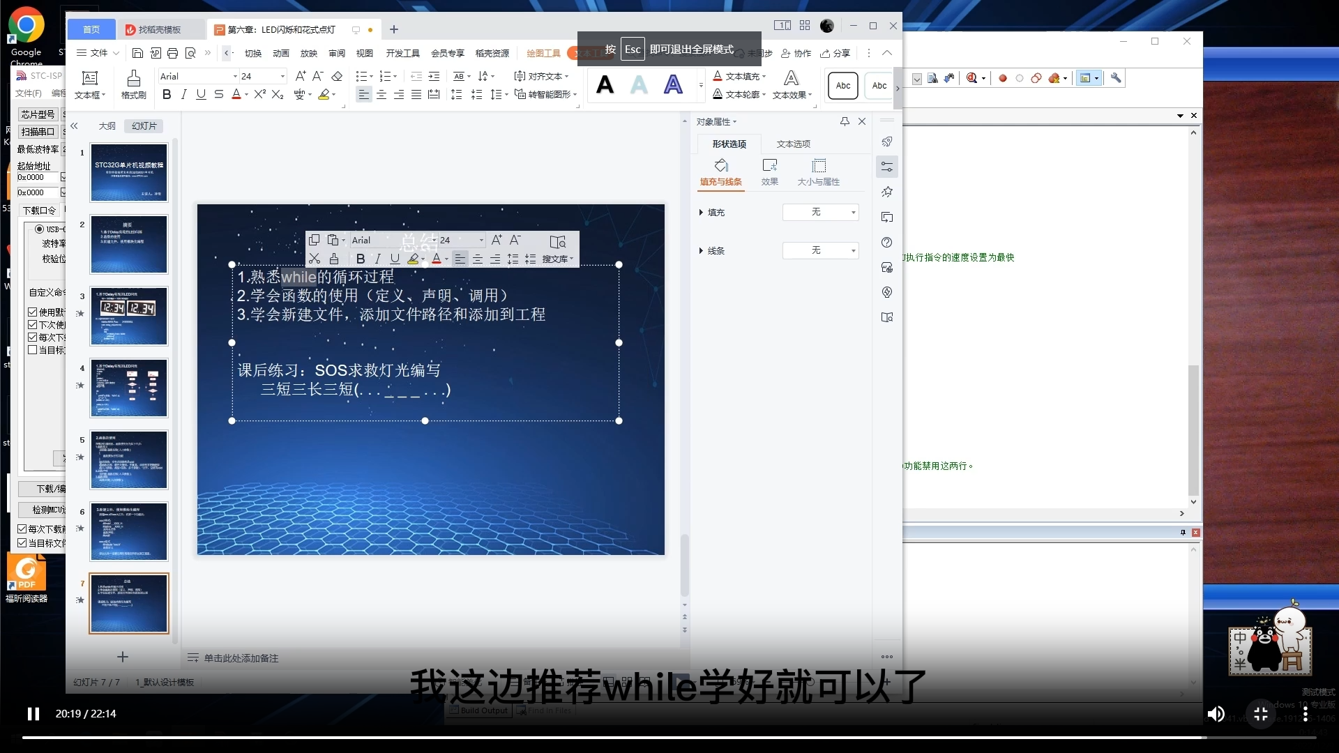Apply Strikethrough from the main ribbon
1339x753 pixels.
[x=218, y=94]
